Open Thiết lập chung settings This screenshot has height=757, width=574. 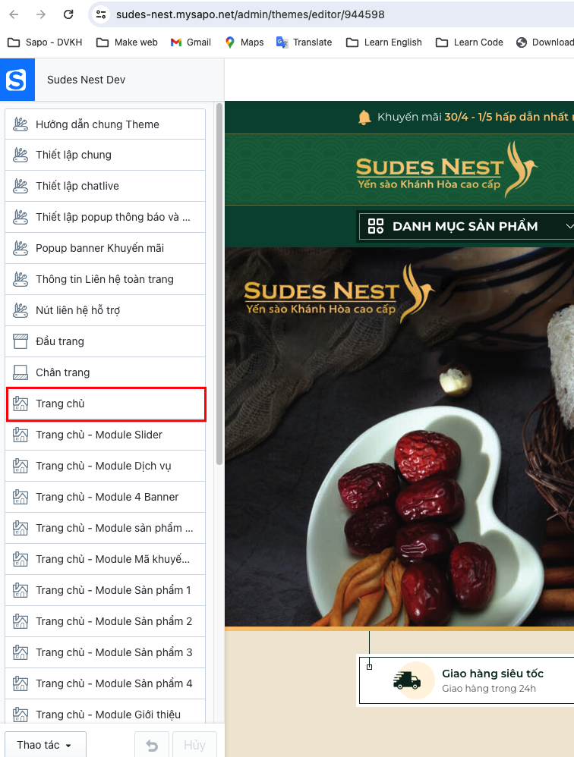[106, 155]
